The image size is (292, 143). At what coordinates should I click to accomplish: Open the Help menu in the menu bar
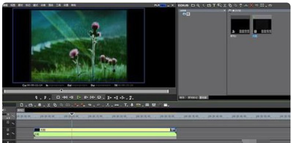click(x=74, y=5)
